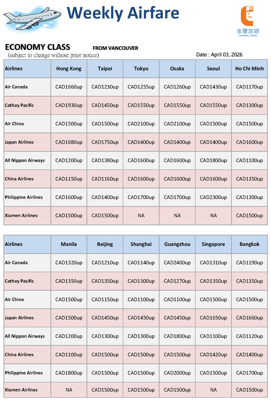271x401 pixels.
Task: Click the FROM VANCOUVER label
Action: tap(115, 48)
